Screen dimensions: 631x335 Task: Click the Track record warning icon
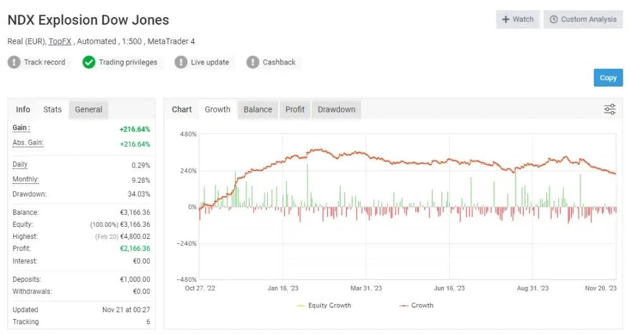14,62
